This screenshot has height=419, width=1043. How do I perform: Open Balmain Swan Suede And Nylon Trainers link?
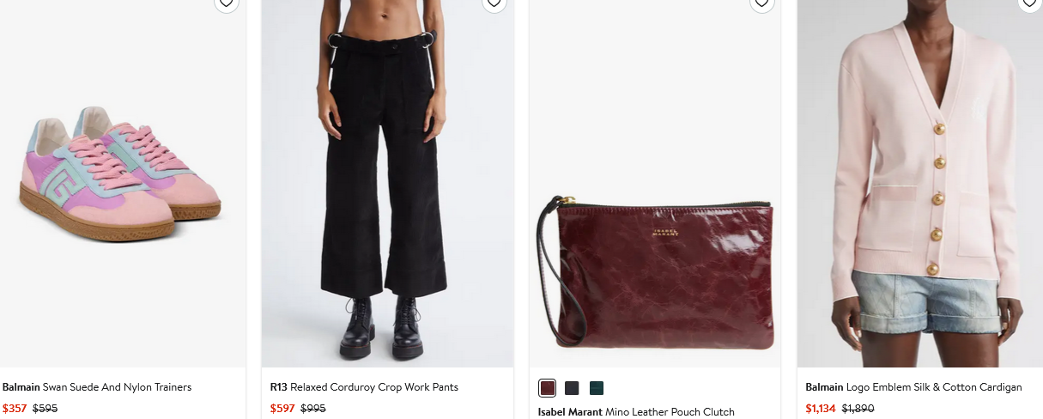97,387
